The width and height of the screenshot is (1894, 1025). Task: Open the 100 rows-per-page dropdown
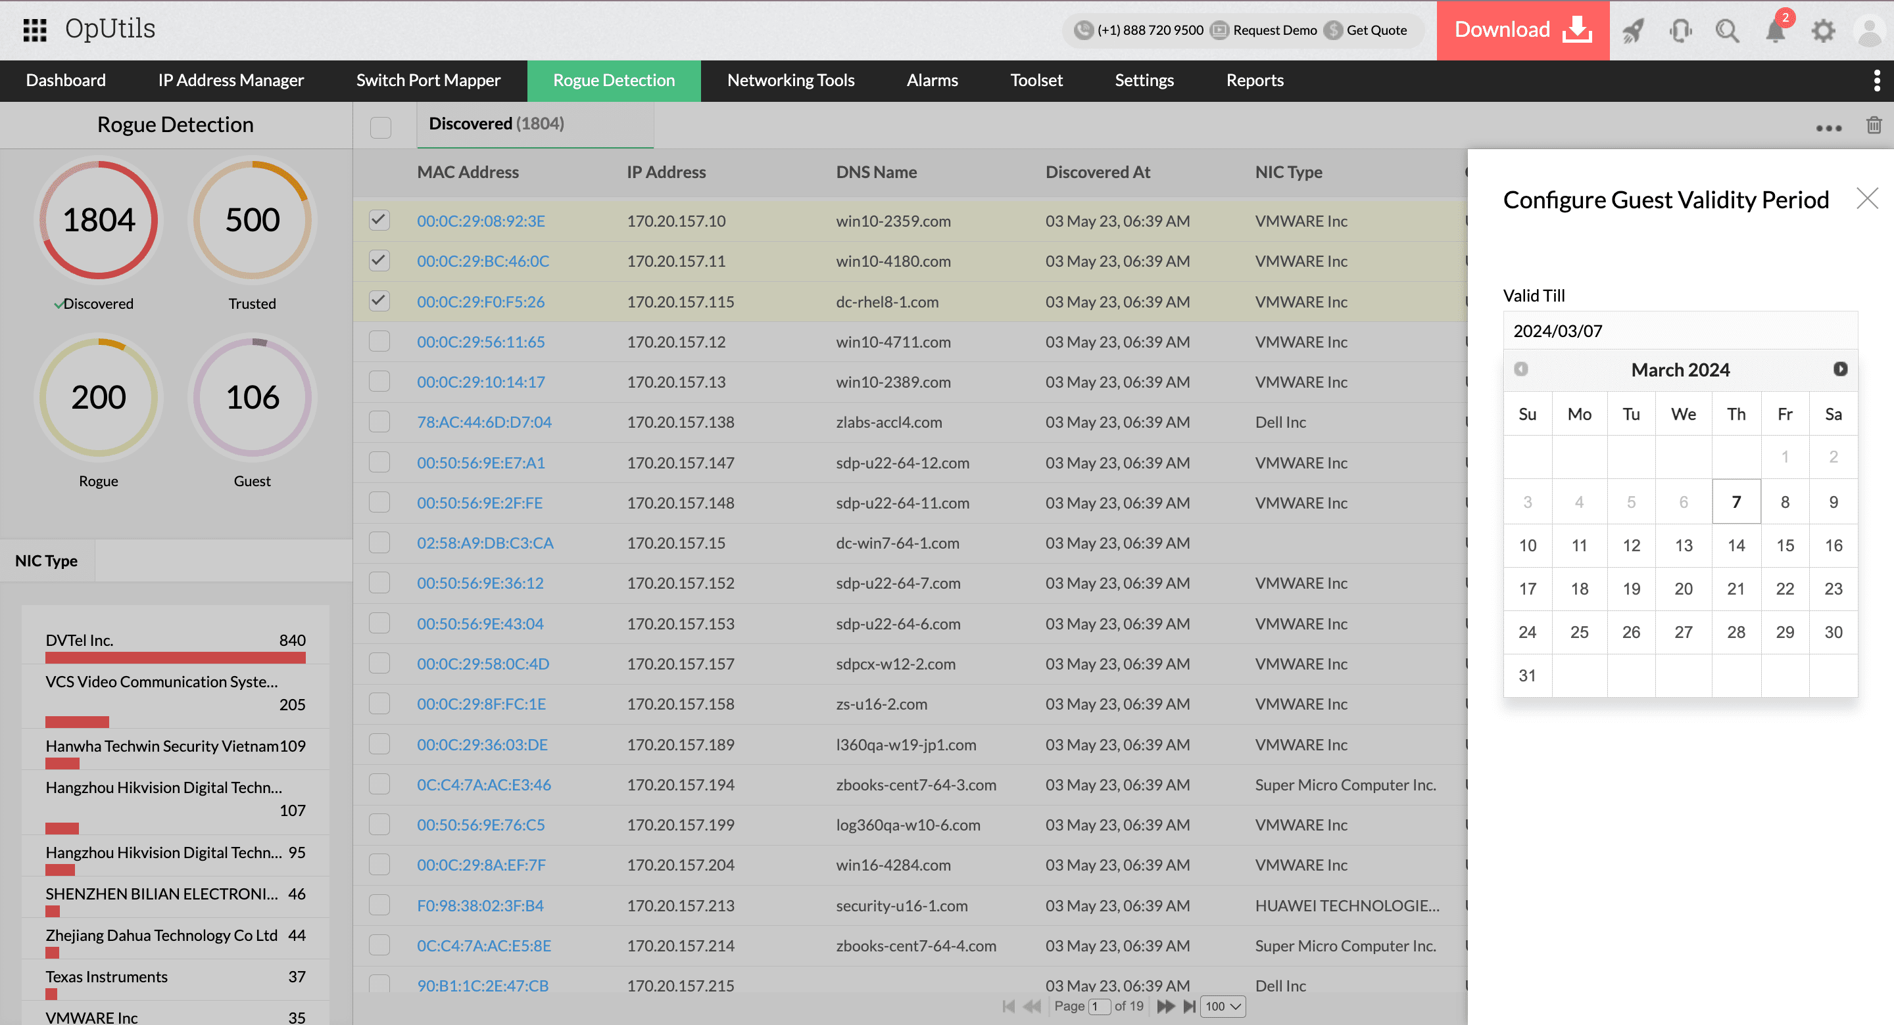click(x=1221, y=1006)
